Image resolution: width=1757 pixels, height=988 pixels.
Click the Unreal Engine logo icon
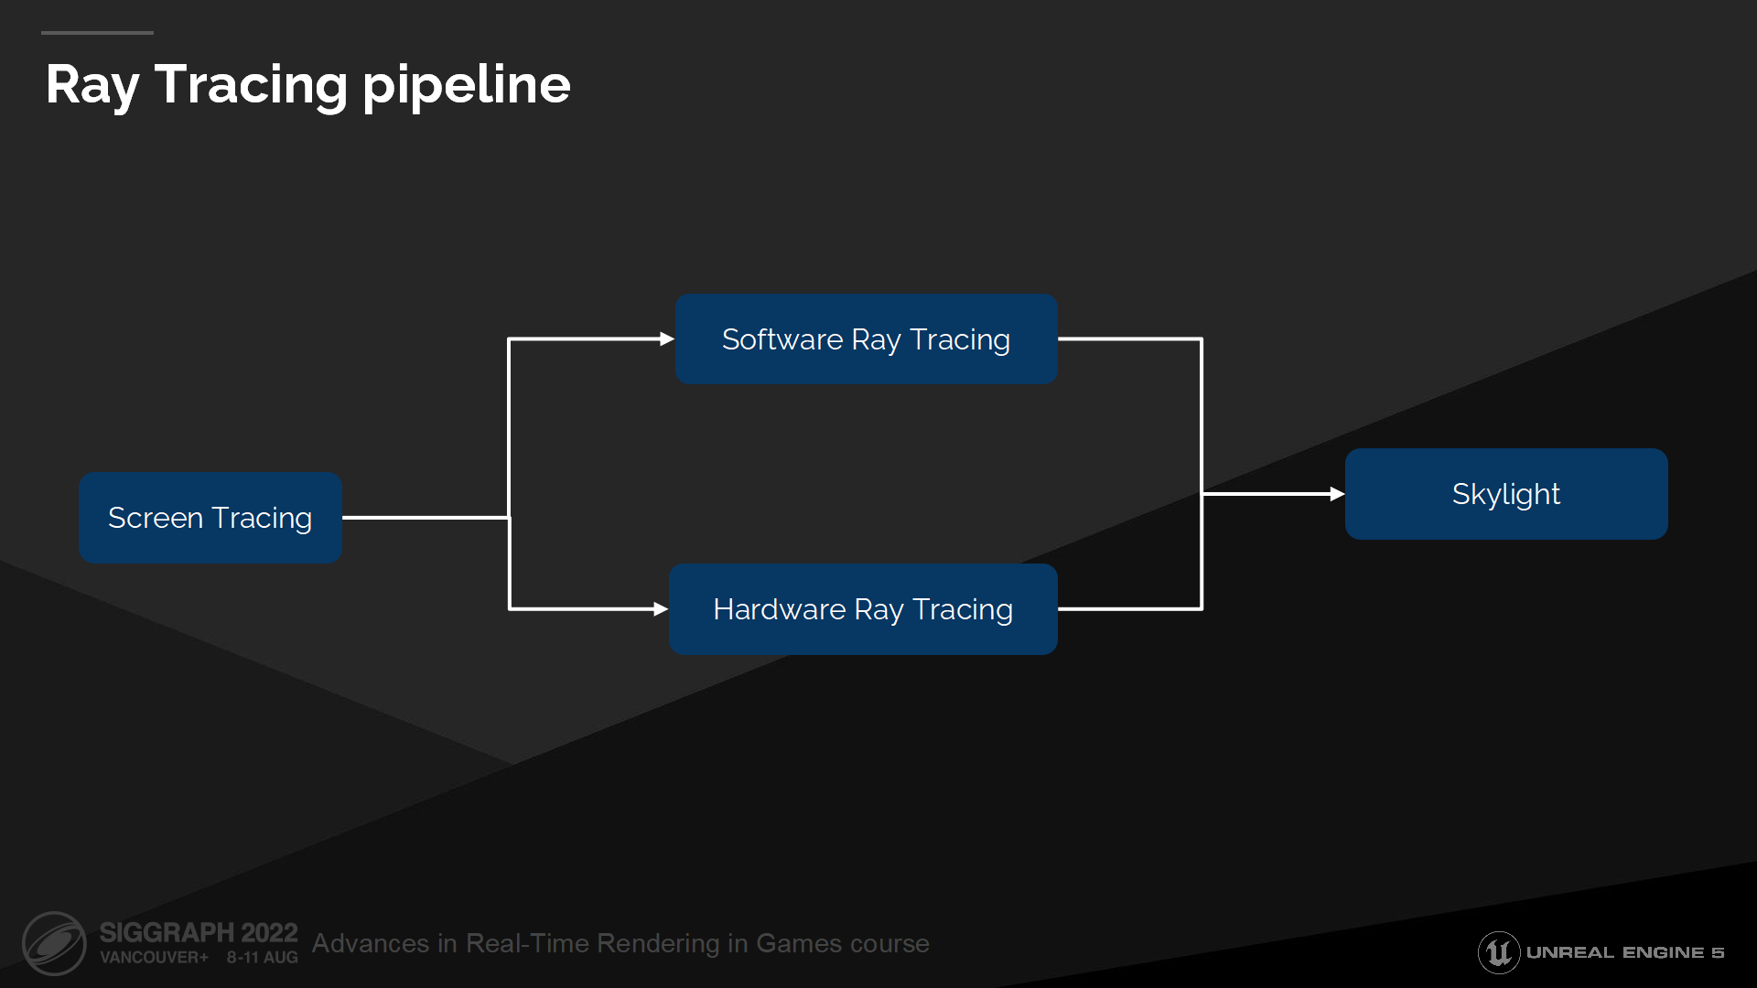1499,952
